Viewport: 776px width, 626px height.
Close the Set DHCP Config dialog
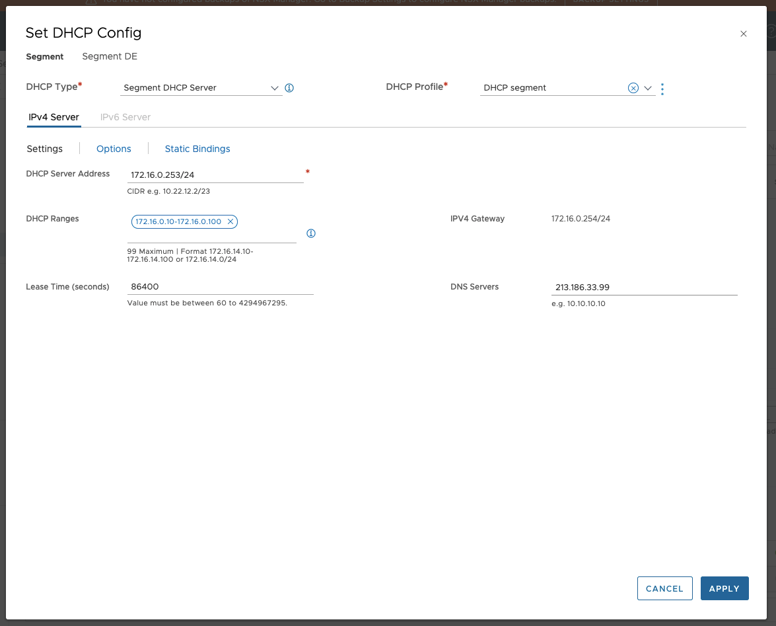pos(743,34)
